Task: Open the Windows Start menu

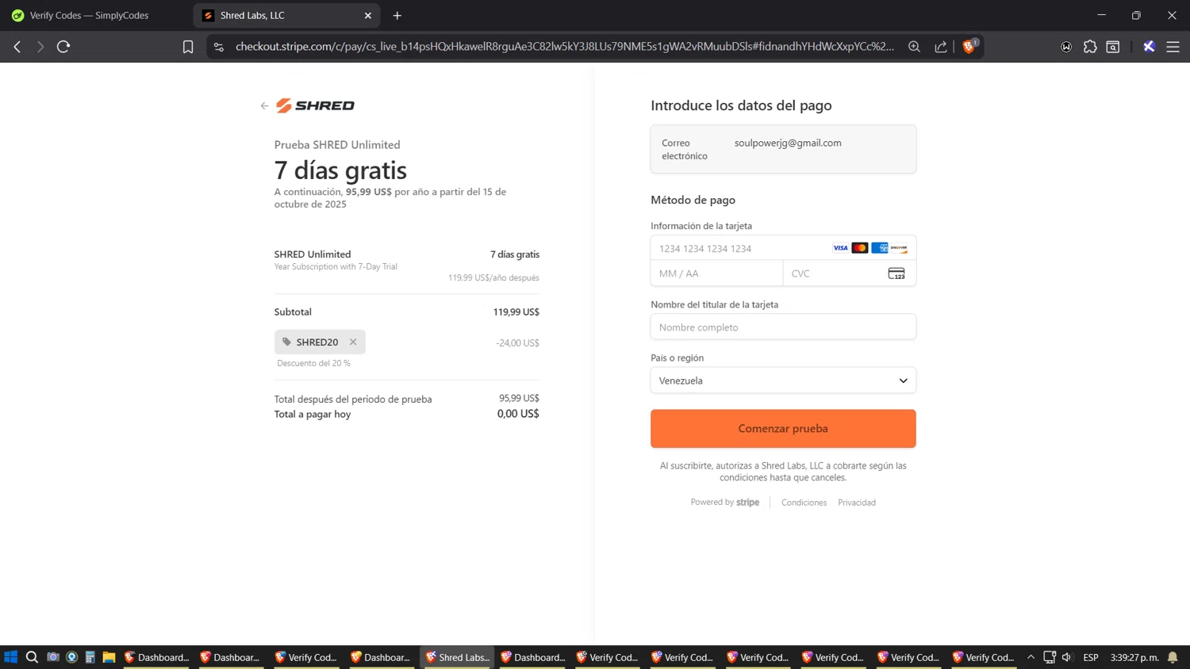Action: (11, 657)
